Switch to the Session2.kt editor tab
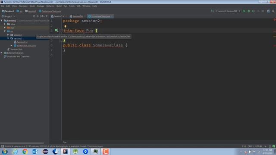 (x=78, y=16)
